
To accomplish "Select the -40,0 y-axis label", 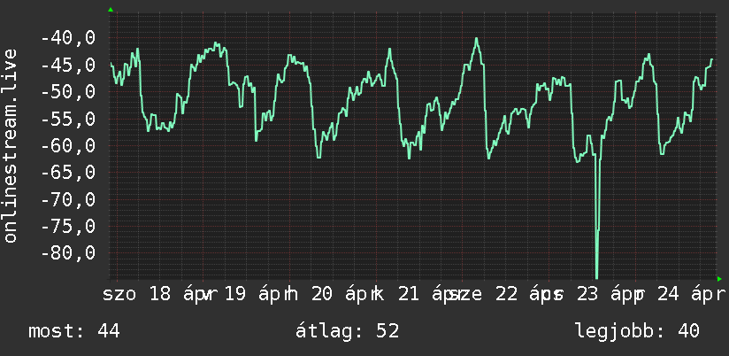I will [x=68, y=38].
